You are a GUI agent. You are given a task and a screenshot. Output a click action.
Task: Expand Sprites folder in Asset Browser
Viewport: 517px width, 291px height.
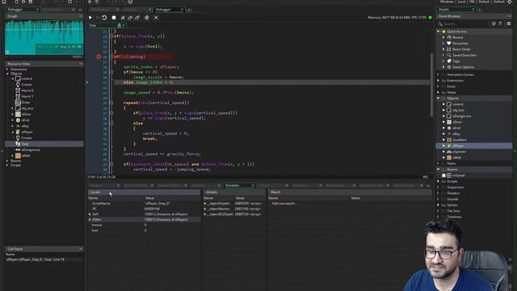(439, 205)
